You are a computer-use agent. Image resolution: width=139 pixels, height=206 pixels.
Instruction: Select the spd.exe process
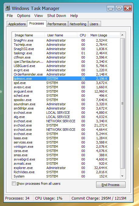point(61,83)
